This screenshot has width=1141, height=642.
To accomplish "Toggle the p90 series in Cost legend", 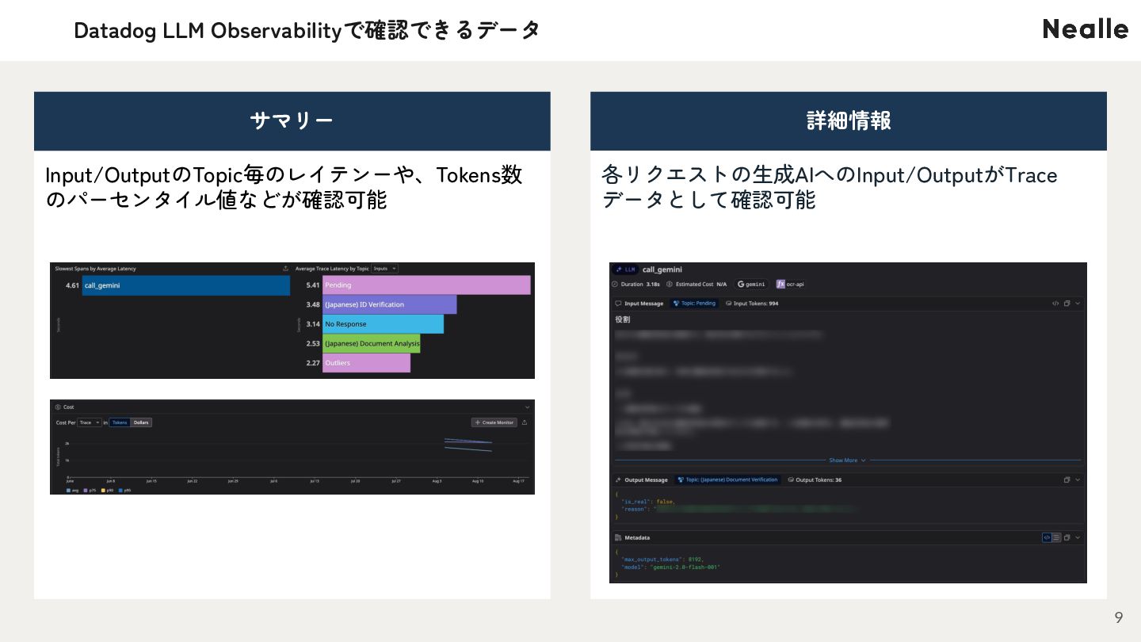I will [109, 491].
